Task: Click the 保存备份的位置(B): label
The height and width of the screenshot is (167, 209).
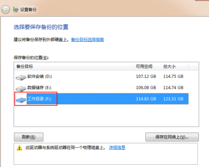Action: (31, 58)
